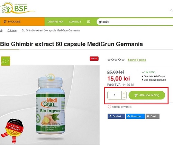Click the EU organic leaf badge

pos(6,61)
